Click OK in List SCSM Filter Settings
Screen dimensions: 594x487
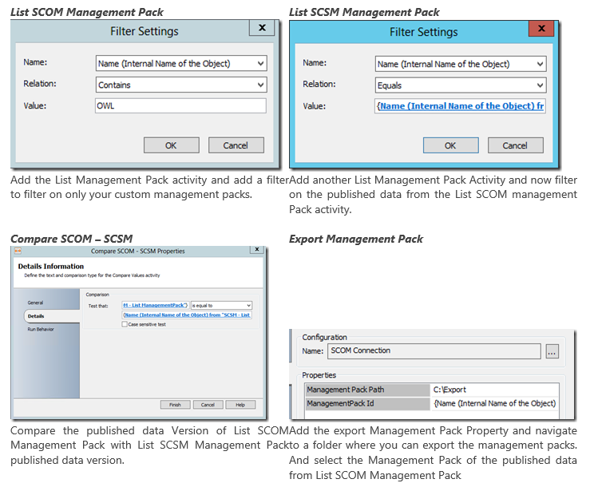451,145
